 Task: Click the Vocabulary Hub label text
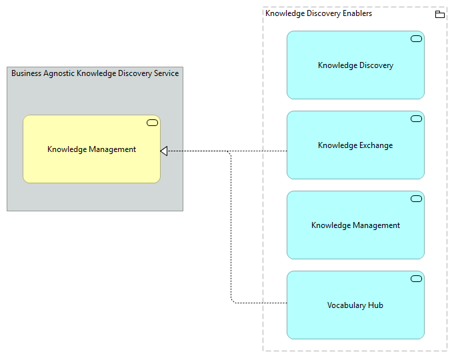(355, 305)
